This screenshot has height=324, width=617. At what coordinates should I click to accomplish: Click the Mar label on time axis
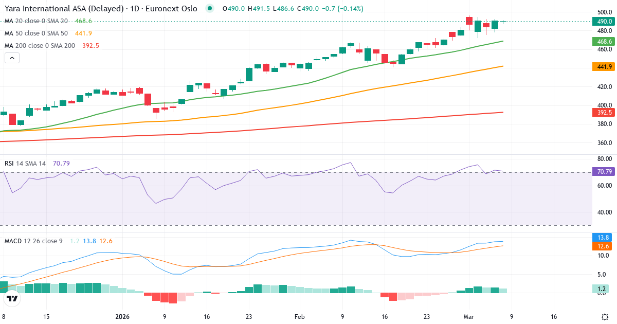click(x=469, y=317)
